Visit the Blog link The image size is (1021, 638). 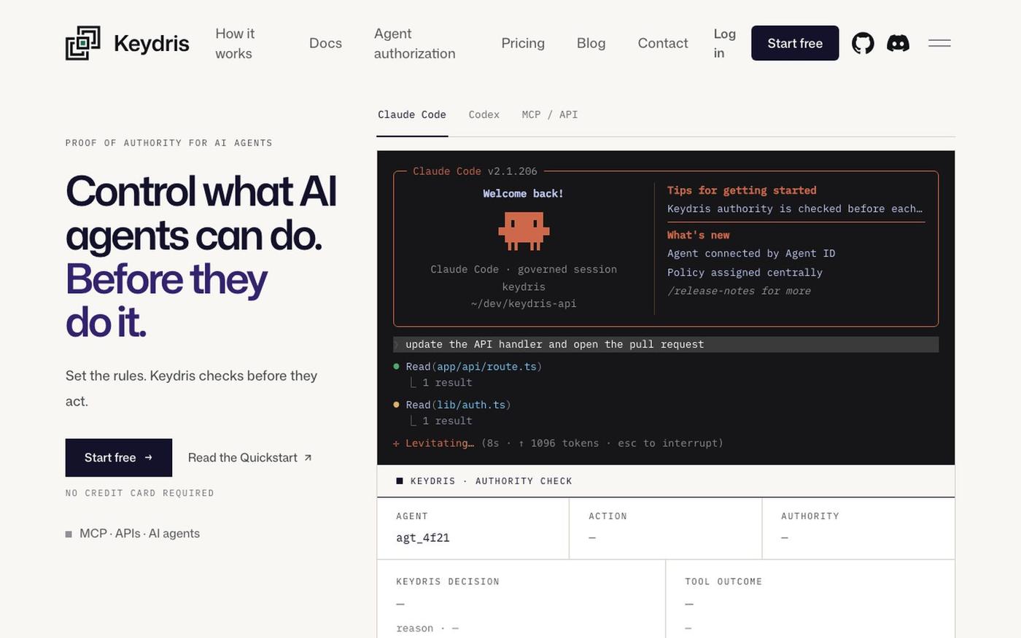coord(591,43)
